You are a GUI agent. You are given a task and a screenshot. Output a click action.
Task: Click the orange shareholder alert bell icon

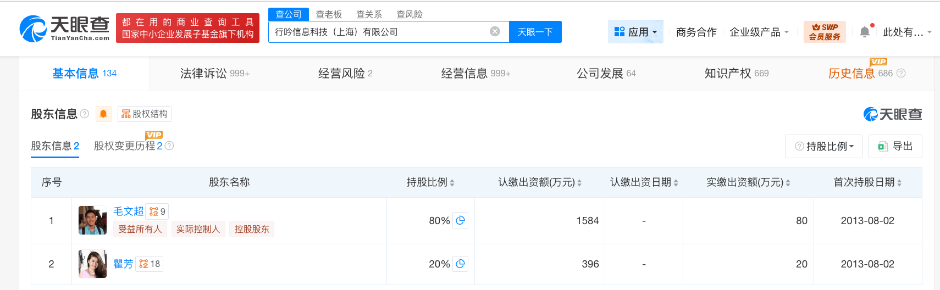103,114
